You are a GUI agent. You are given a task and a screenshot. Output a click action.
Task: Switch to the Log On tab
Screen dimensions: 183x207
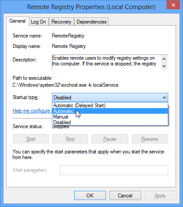38,22
